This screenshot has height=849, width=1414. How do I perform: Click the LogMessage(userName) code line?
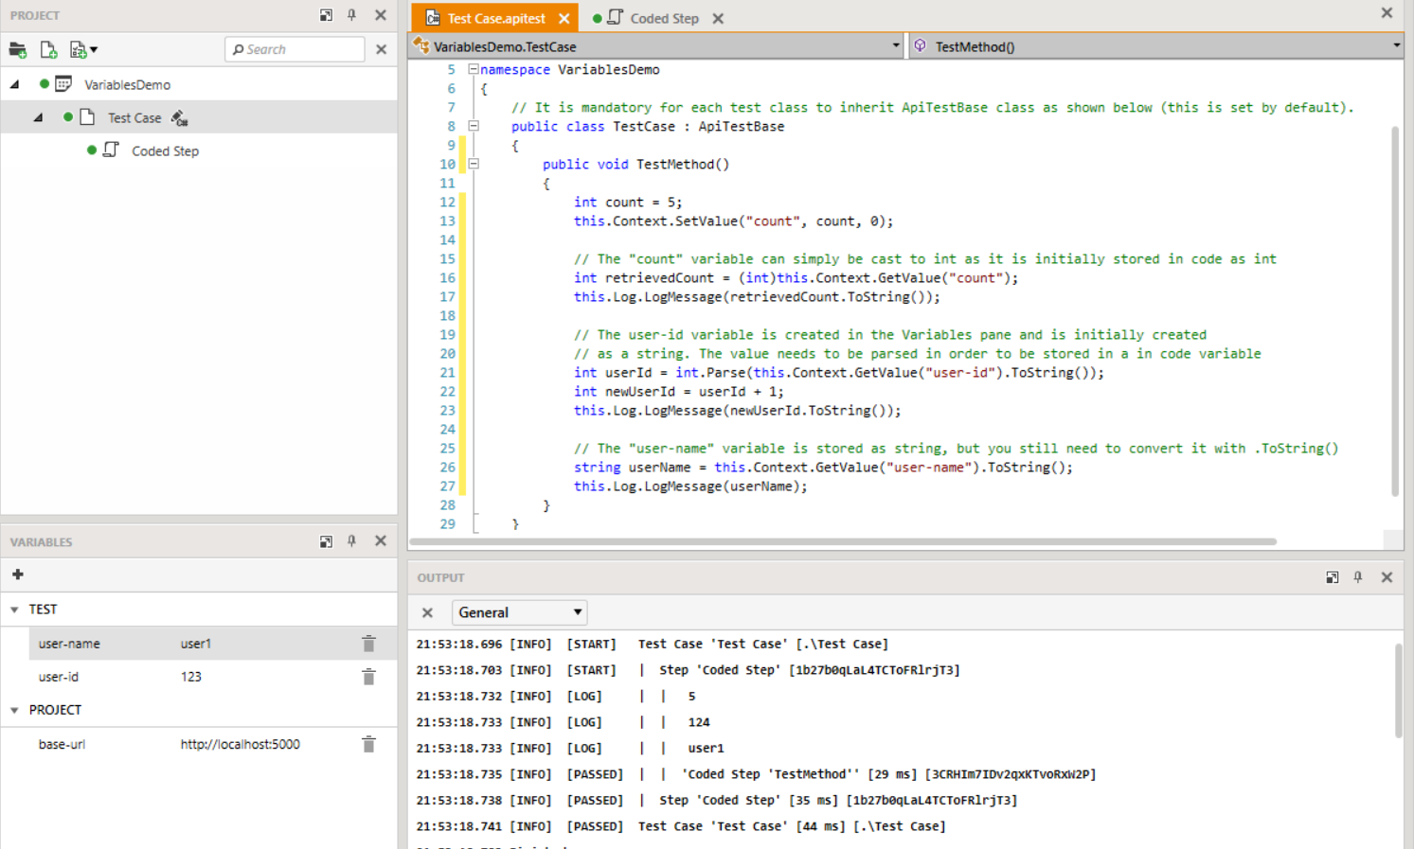tap(690, 486)
